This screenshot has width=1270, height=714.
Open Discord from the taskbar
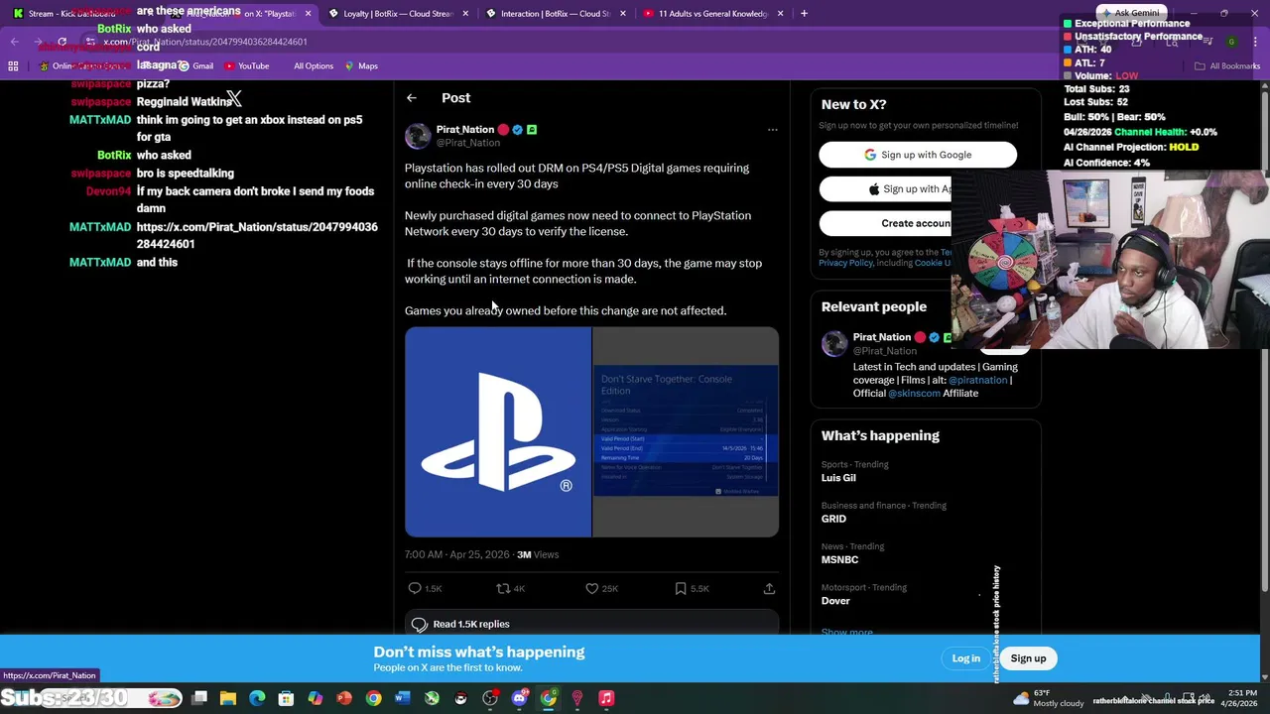click(519, 699)
